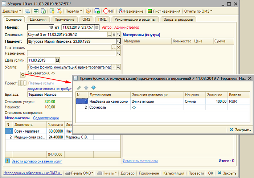Click the Провести button
The image size is (254, 178).
pos(196,173)
